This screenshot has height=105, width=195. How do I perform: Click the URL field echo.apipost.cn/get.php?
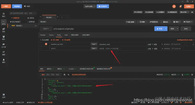pyautogui.click(x=103, y=29)
